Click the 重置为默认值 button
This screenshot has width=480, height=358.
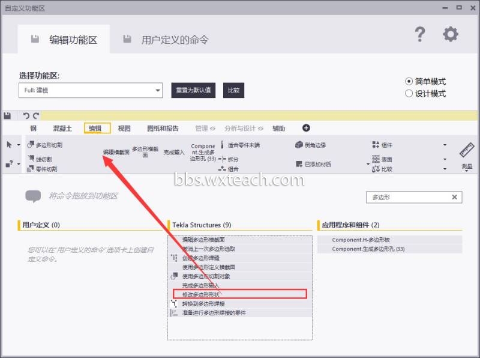click(x=193, y=90)
